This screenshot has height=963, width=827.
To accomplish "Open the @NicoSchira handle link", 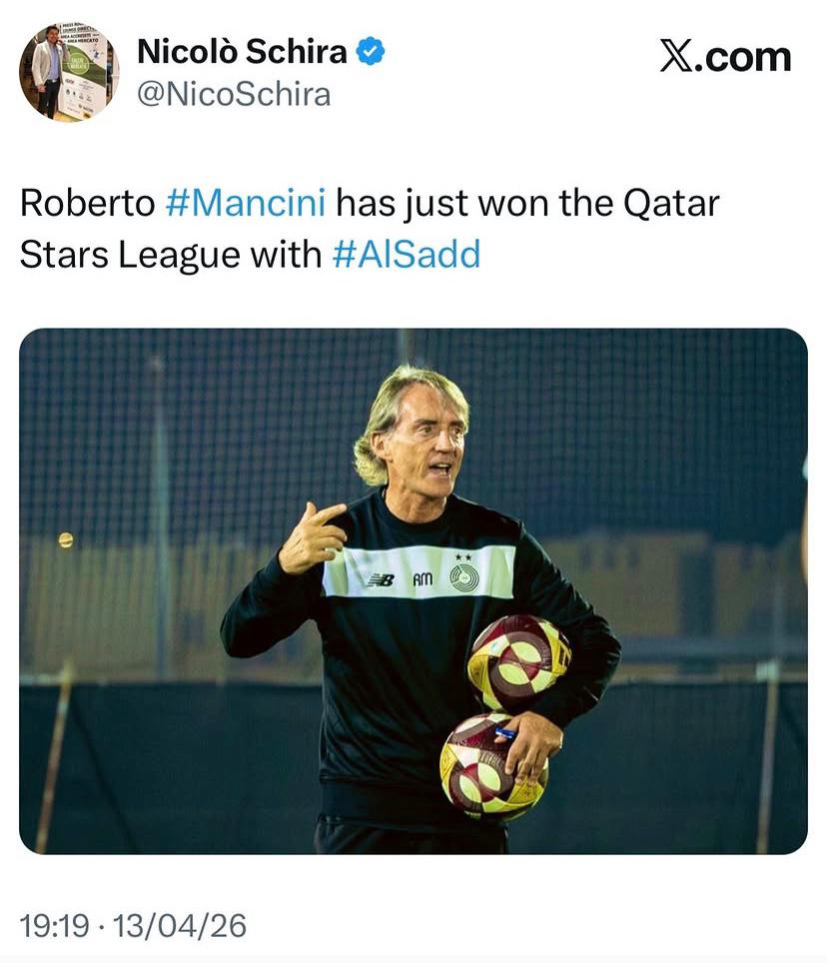I will coord(233,95).
